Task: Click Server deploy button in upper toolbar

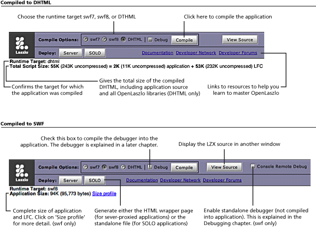Action: [x=70, y=53]
